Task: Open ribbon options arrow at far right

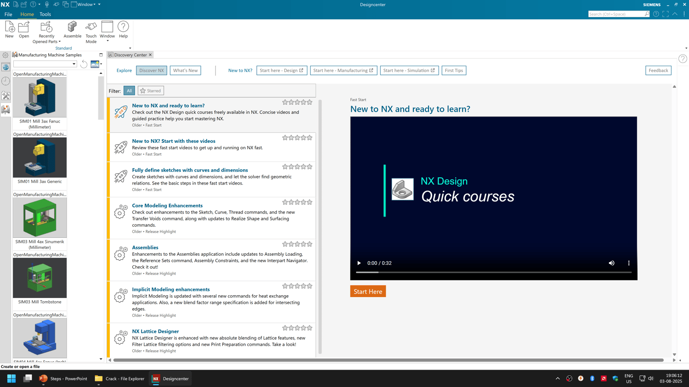Action: tap(686, 48)
